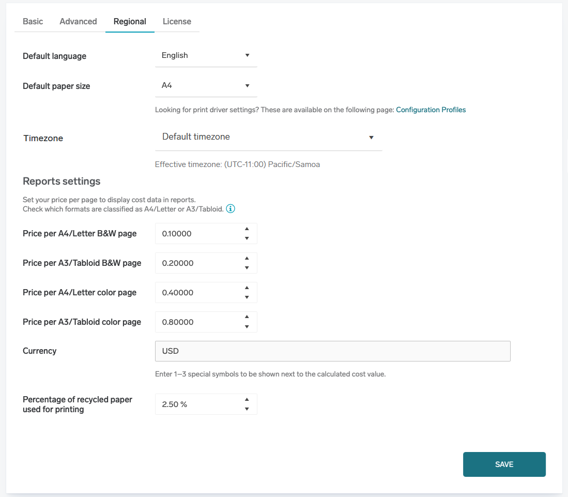Increase Price per A3/Tabloid B&W page

pyautogui.click(x=247, y=259)
